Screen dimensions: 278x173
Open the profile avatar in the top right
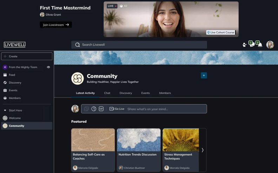pos(270,45)
